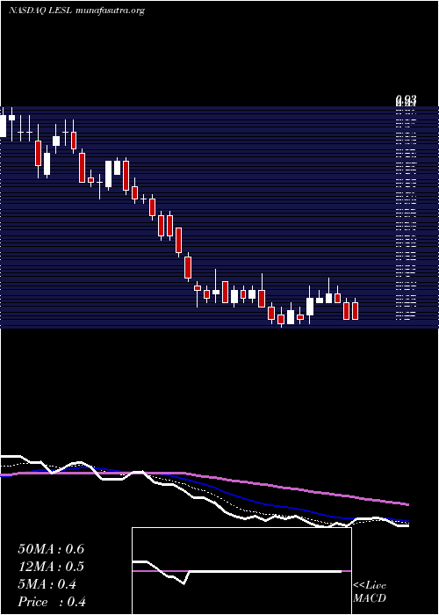Screen dimensions: 439x615
Task: Click the Price : 0.4 label
Action: click(52, 602)
